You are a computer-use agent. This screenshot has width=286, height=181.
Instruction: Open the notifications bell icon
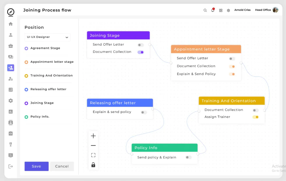click(213, 10)
